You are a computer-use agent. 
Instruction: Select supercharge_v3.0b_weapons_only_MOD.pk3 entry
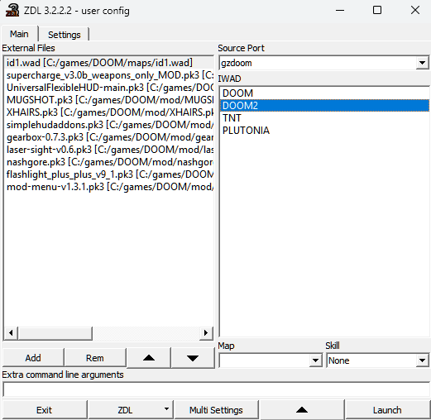click(x=109, y=75)
